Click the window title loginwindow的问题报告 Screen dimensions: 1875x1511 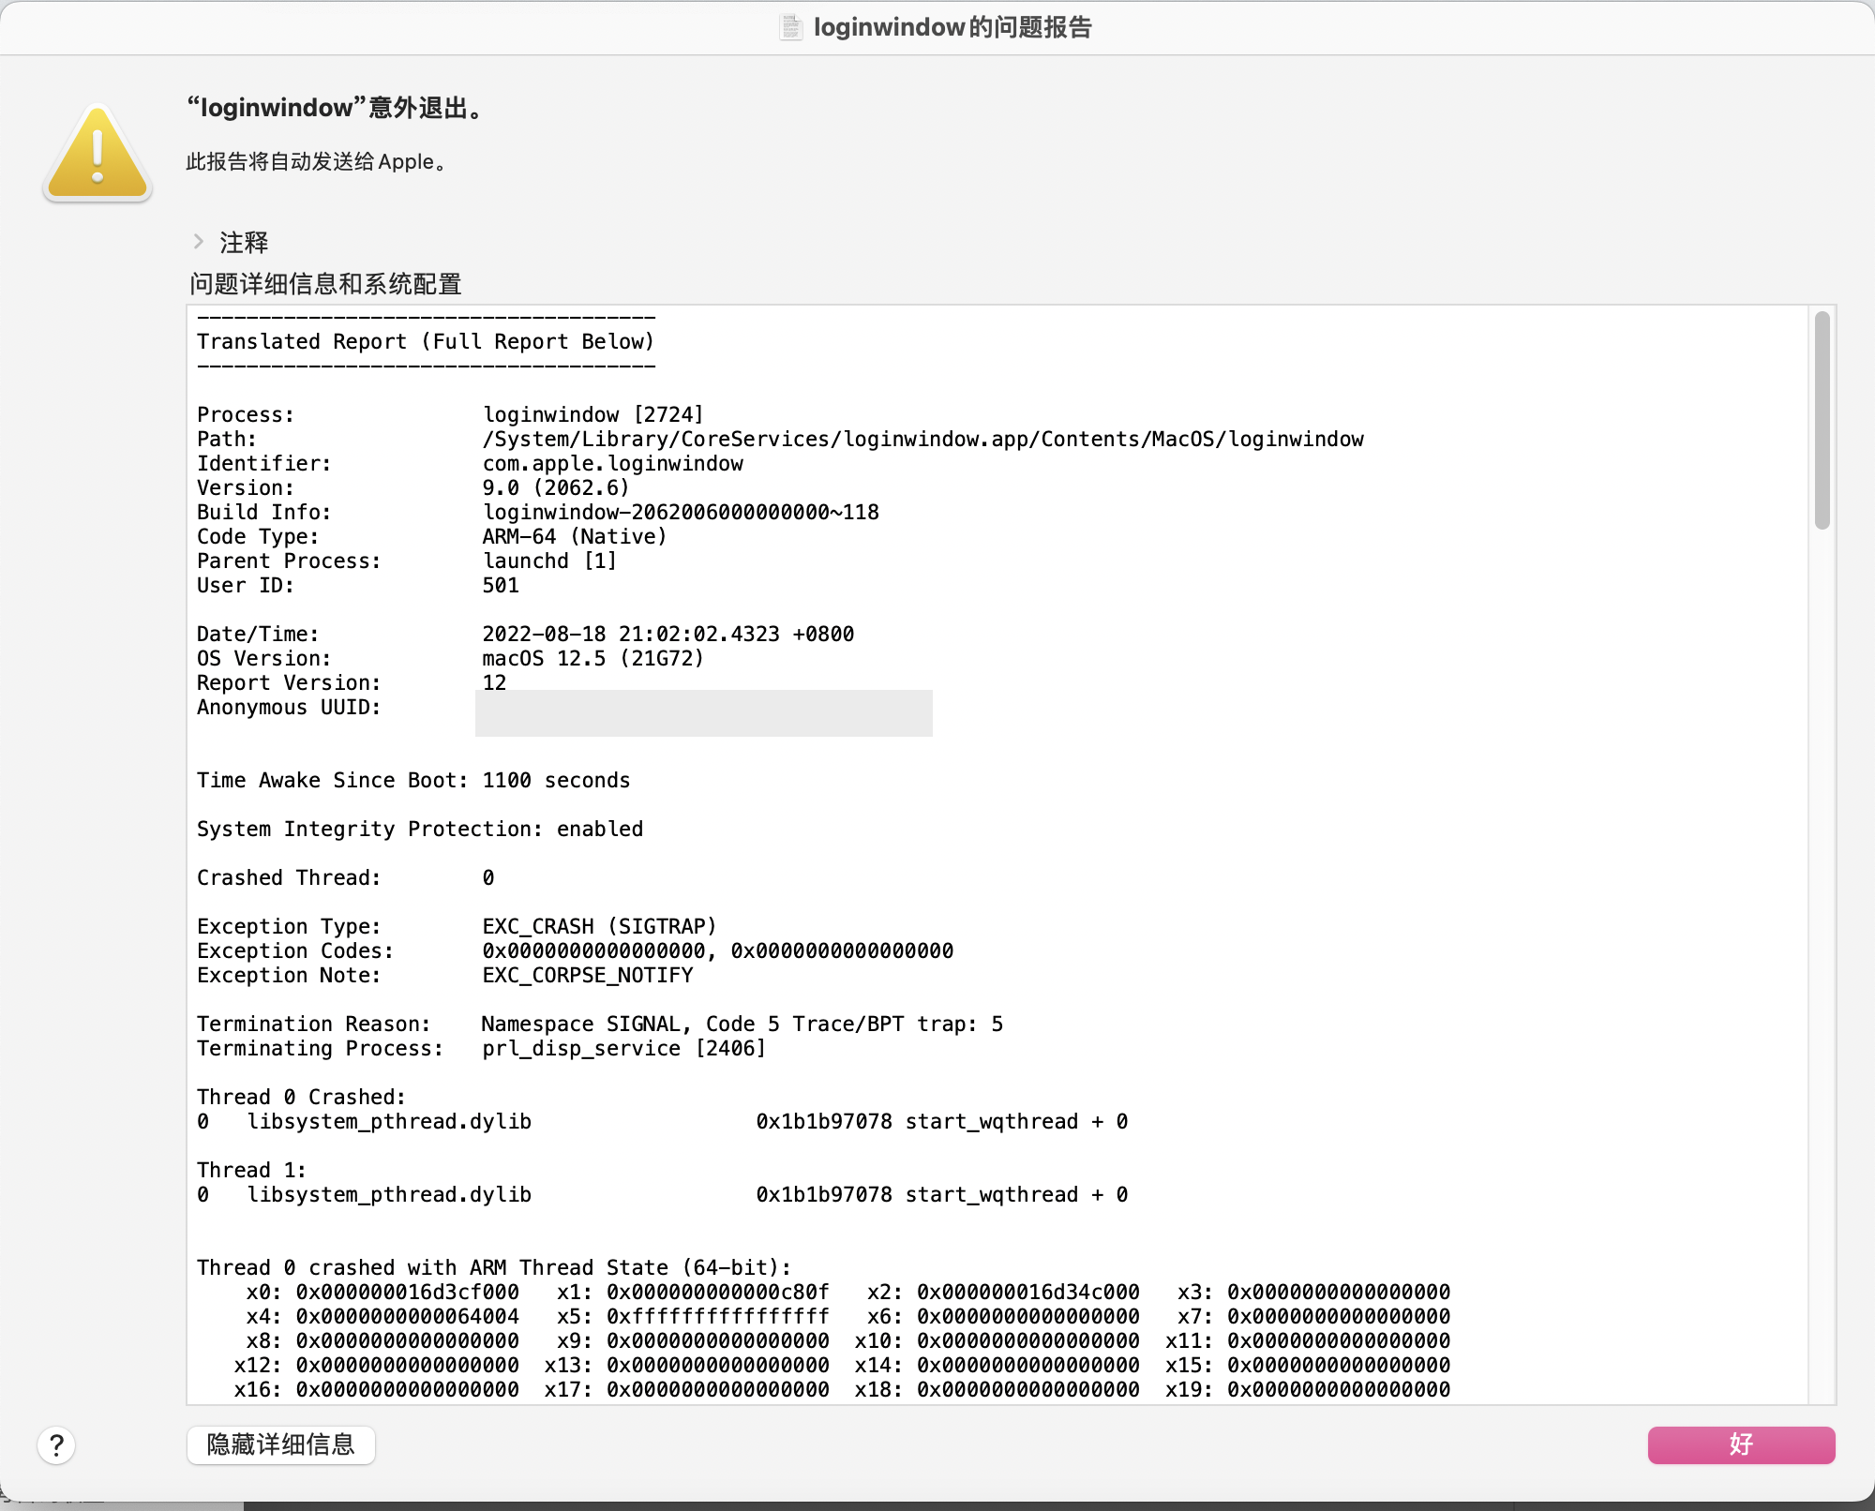(952, 27)
